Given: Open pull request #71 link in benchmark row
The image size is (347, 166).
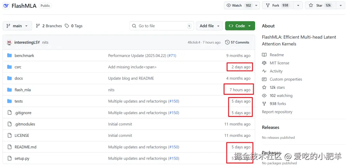Looking at the screenshot, I should coord(172,56).
